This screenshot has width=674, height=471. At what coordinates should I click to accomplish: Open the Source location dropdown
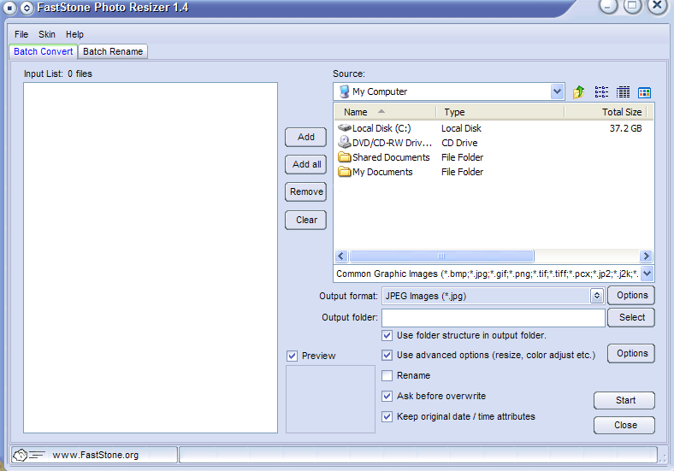[557, 91]
